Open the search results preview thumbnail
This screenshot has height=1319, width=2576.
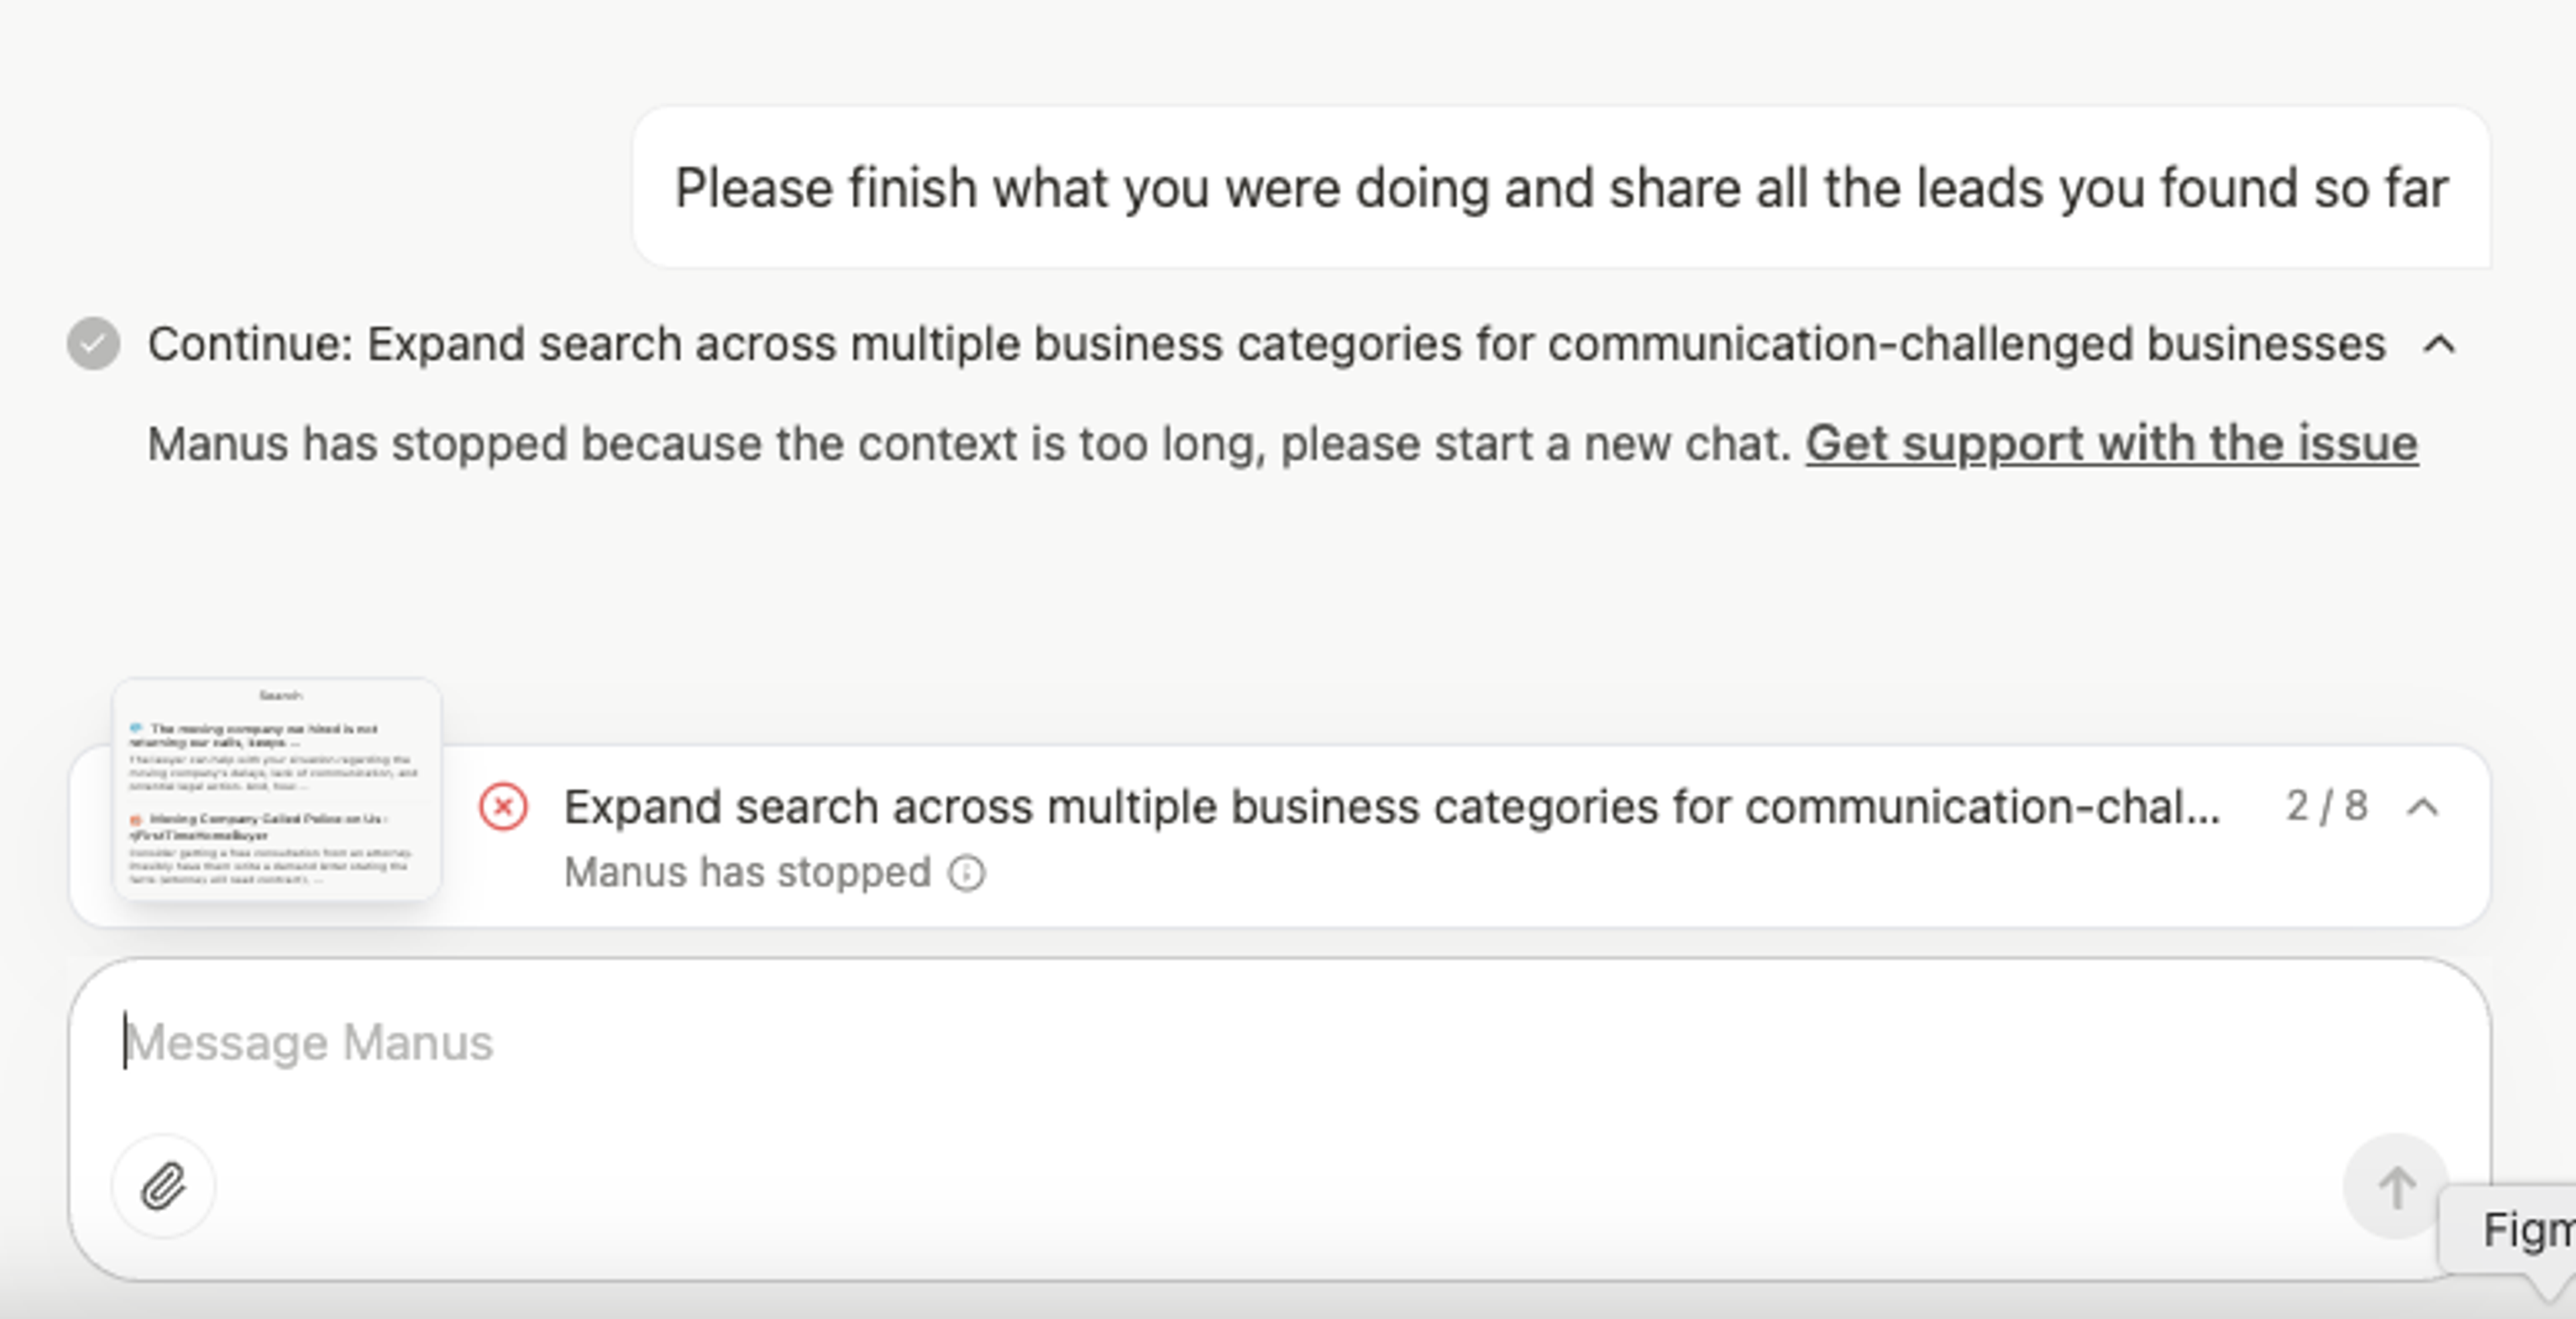pos(277,789)
